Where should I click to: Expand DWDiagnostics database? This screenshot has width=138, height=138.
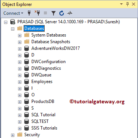pos(20,69)
